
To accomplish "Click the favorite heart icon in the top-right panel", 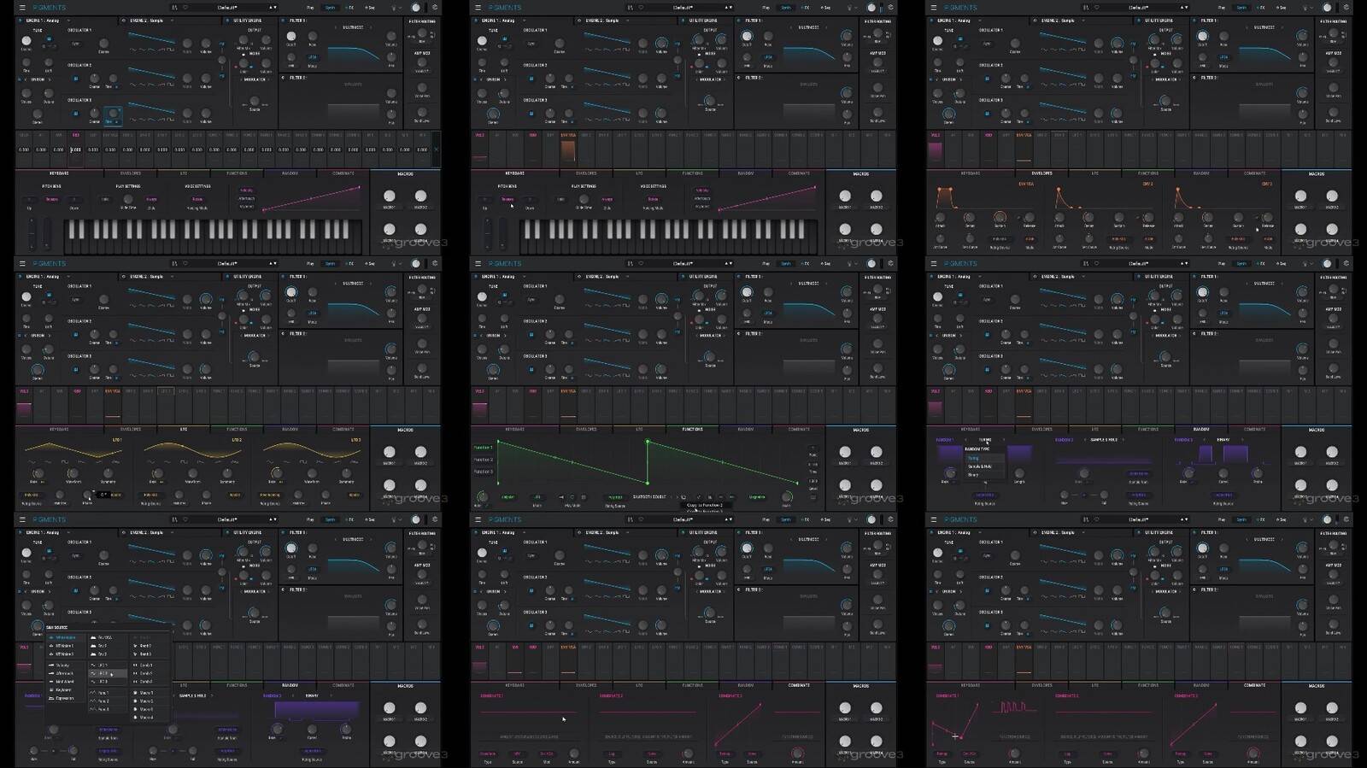I will (x=1096, y=8).
